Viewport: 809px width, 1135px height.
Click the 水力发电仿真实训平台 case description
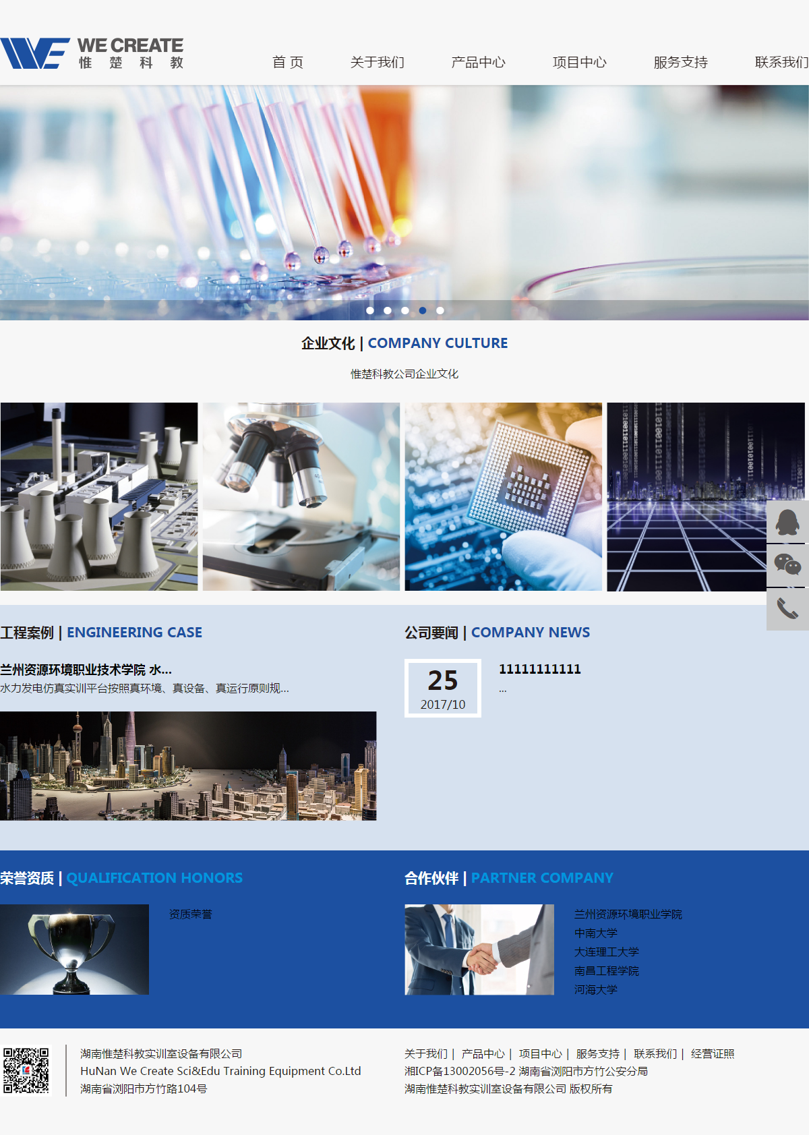(x=145, y=689)
